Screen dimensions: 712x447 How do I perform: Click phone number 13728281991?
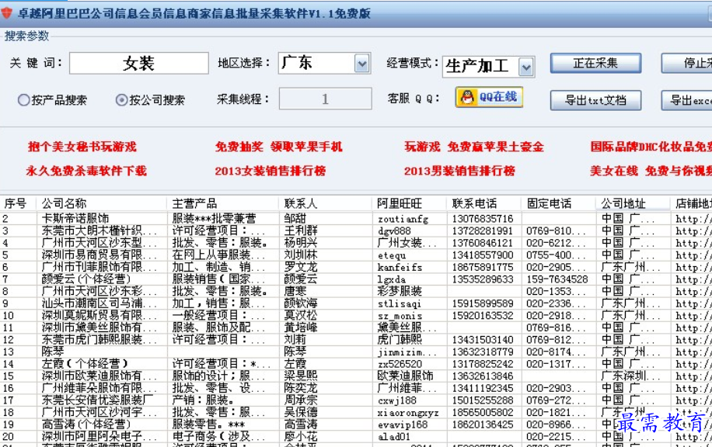click(x=483, y=230)
